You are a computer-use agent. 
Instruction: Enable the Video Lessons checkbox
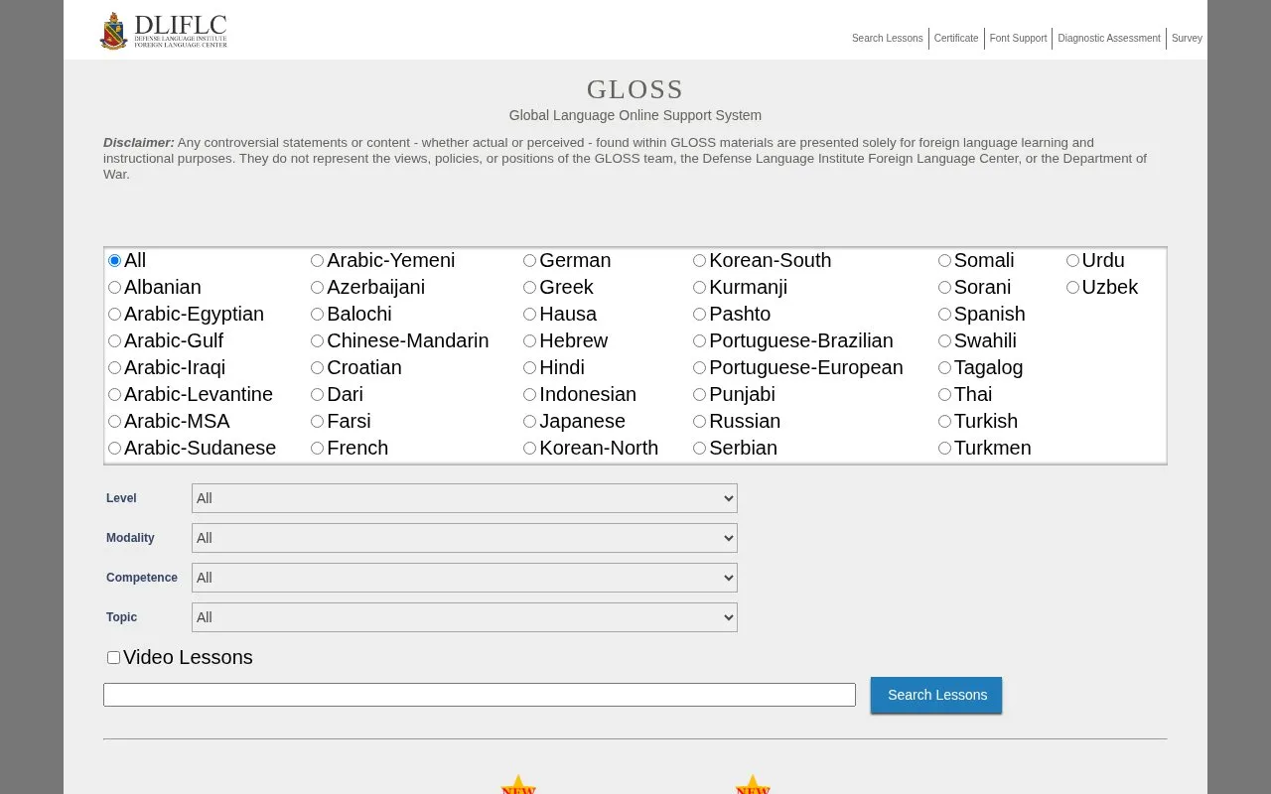pyautogui.click(x=114, y=658)
